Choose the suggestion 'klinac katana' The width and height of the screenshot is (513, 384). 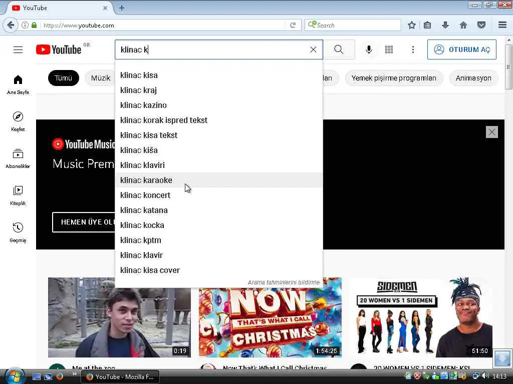pyautogui.click(x=218, y=210)
